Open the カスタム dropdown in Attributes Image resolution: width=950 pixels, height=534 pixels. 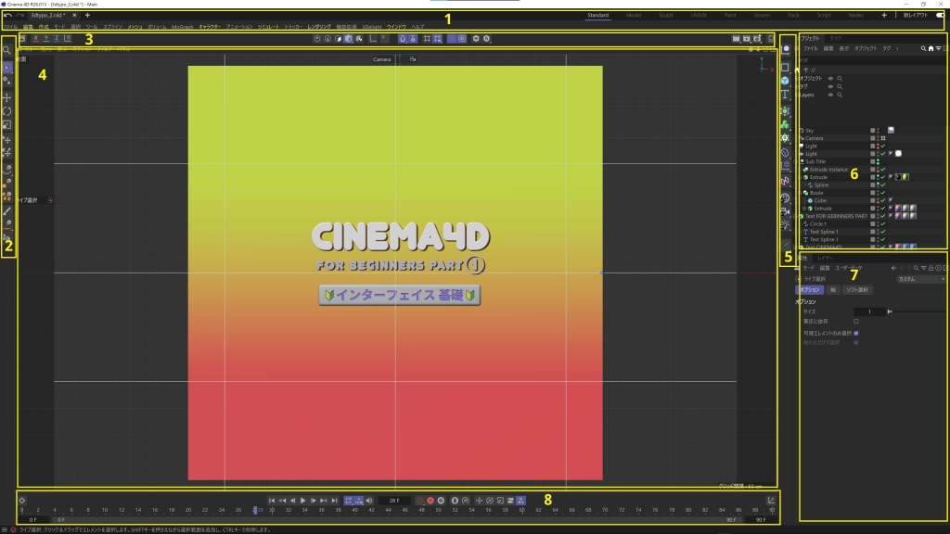click(921, 279)
